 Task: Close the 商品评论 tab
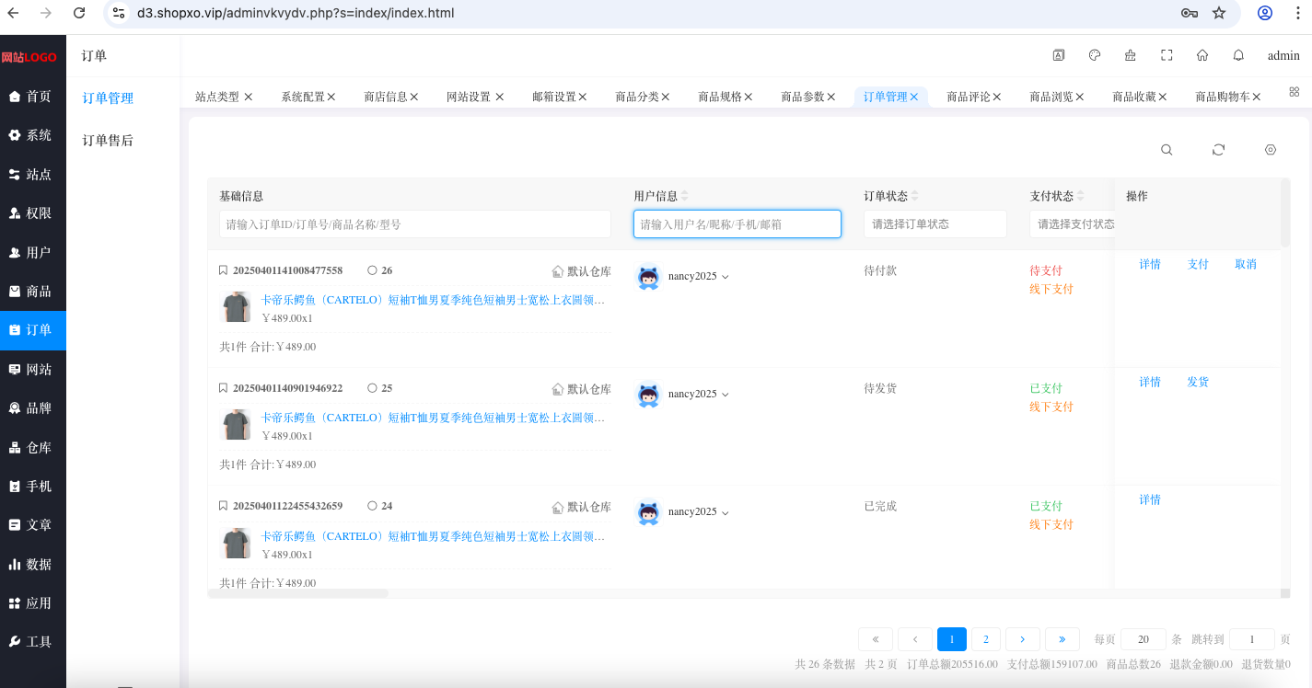(997, 97)
